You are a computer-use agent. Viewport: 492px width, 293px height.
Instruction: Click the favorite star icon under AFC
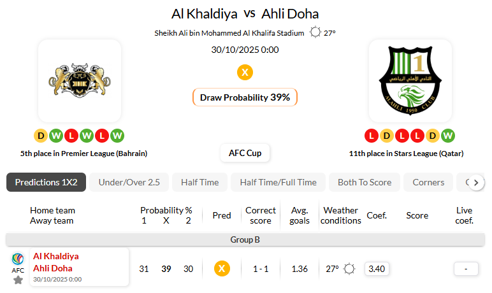[18, 280]
